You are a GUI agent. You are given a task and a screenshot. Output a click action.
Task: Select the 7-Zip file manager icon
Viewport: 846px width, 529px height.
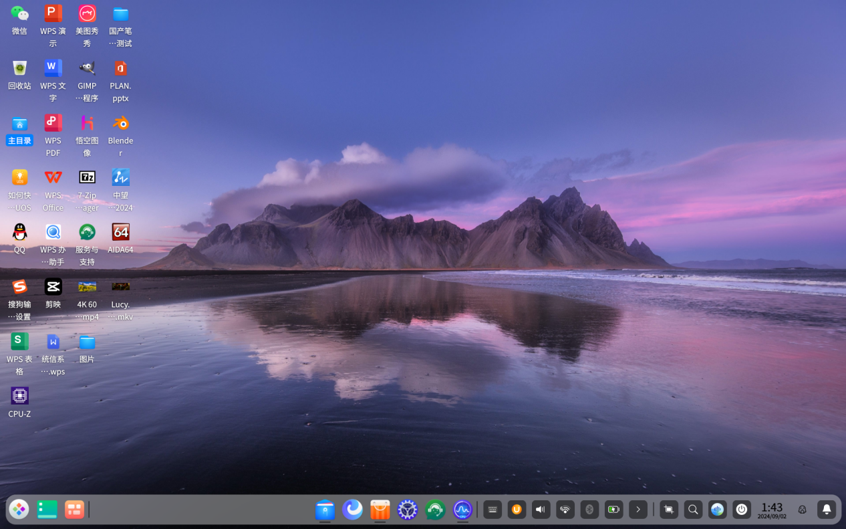pos(87,177)
